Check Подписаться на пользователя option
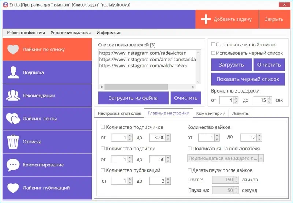The height and width of the screenshot is (203, 293). [189, 149]
